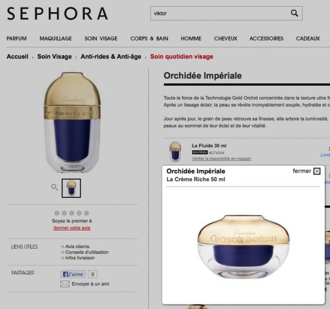Open the PARFUM menu
This screenshot has width=330, height=309.
pos(17,39)
